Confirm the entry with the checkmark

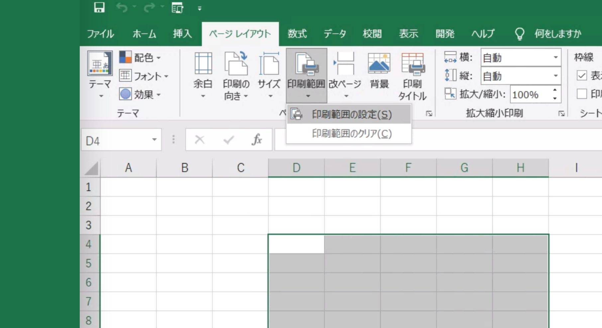coord(229,140)
